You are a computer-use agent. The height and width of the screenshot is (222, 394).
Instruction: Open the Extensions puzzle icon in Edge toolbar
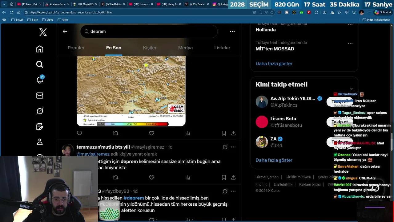pyautogui.click(x=317, y=12)
